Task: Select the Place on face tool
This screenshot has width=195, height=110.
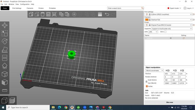Action: click(5, 50)
